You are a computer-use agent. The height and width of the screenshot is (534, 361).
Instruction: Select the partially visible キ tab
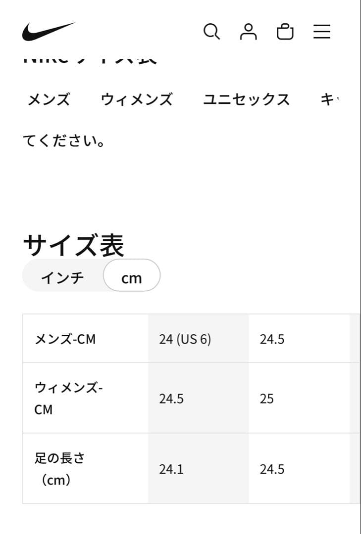click(329, 99)
